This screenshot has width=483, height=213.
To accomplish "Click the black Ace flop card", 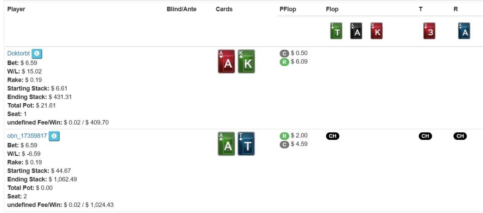I will [x=356, y=31].
